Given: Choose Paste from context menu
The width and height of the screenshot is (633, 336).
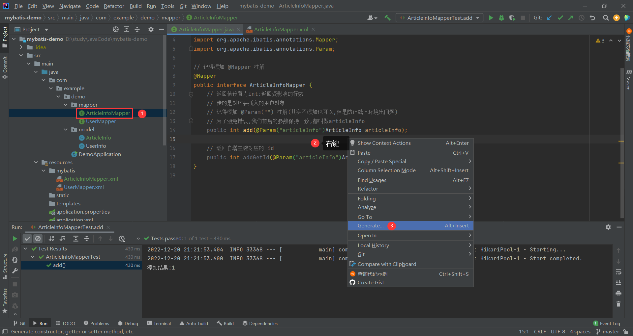Looking at the screenshot, I should click(x=410, y=153).
